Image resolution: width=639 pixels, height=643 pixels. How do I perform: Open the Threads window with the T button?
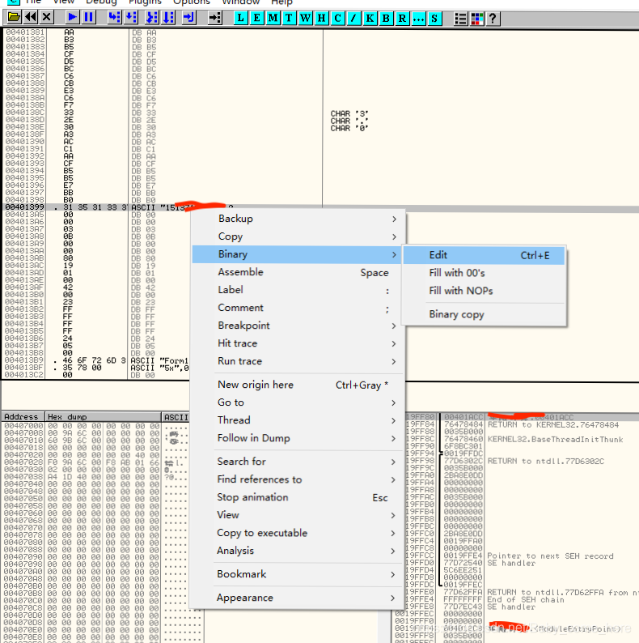[x=290, y=18]
